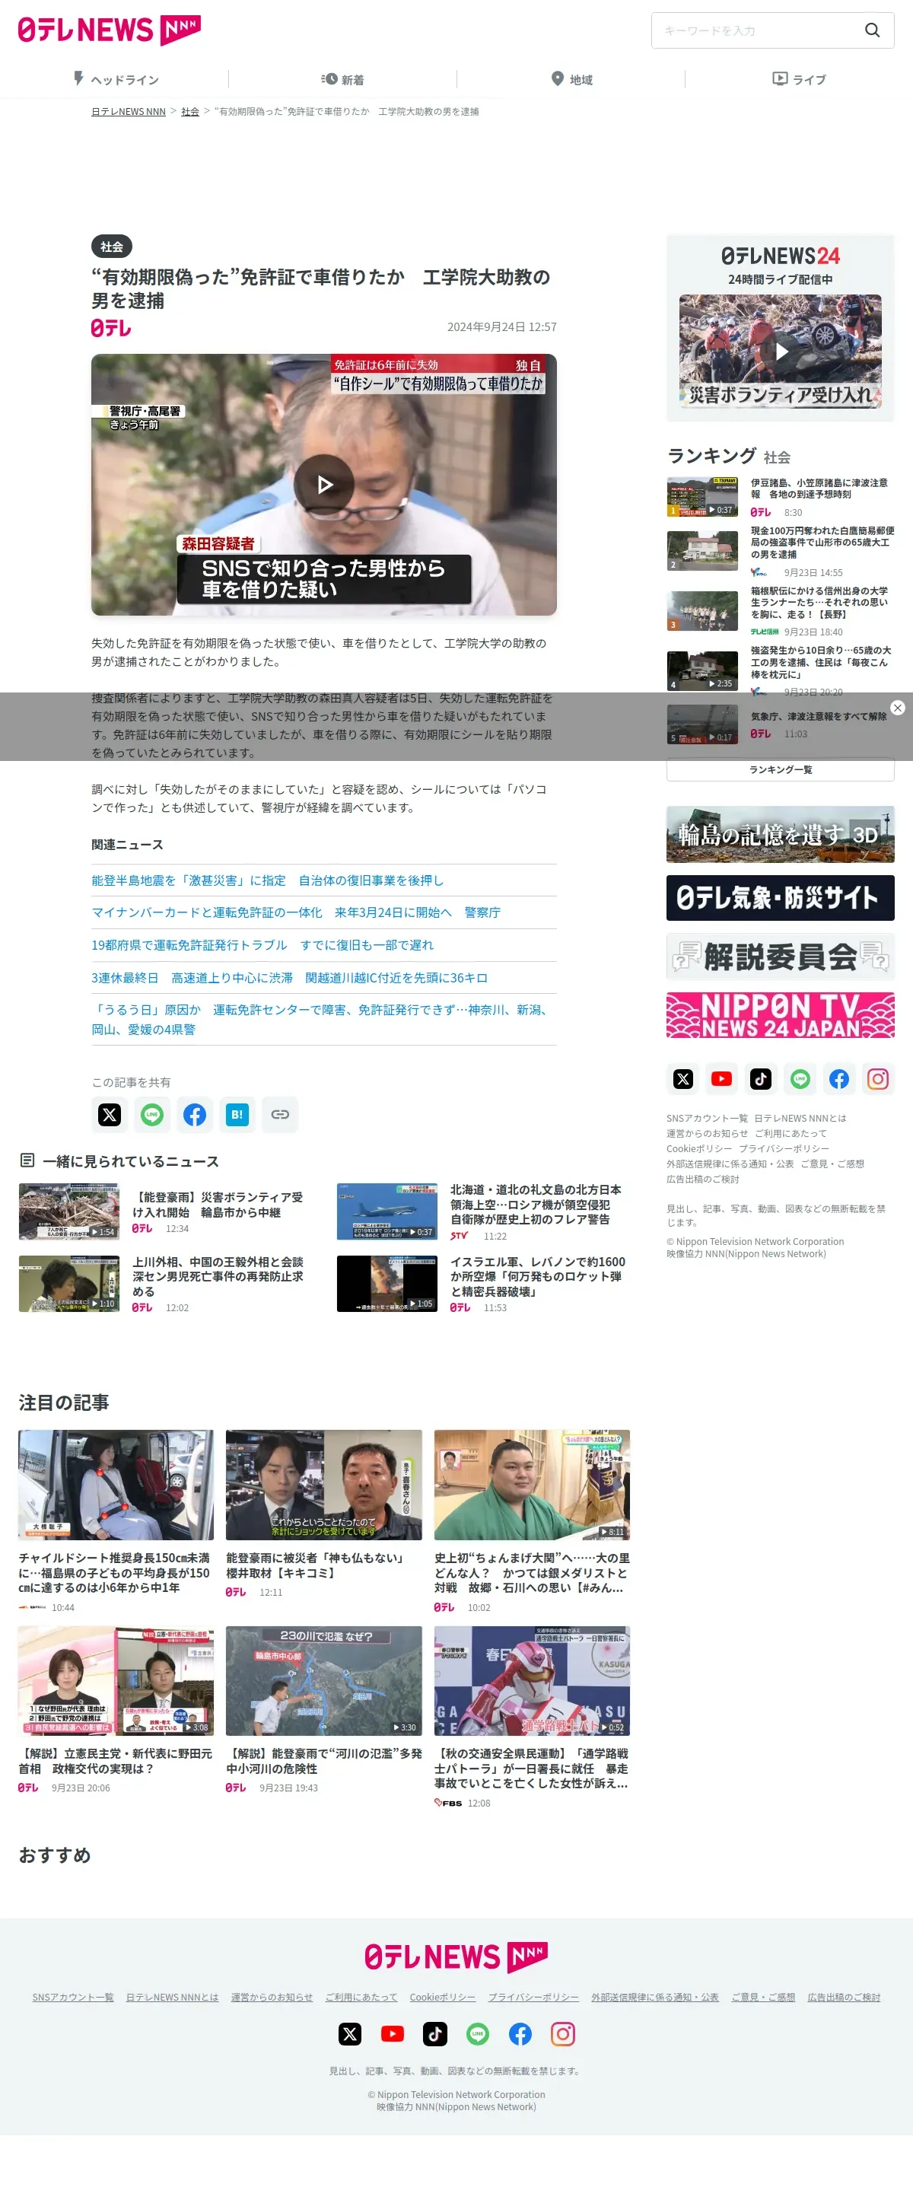Open チャイルドシート推奨身長150cm未満 featured card
913x2200 pixels.
coord(116,1520)
